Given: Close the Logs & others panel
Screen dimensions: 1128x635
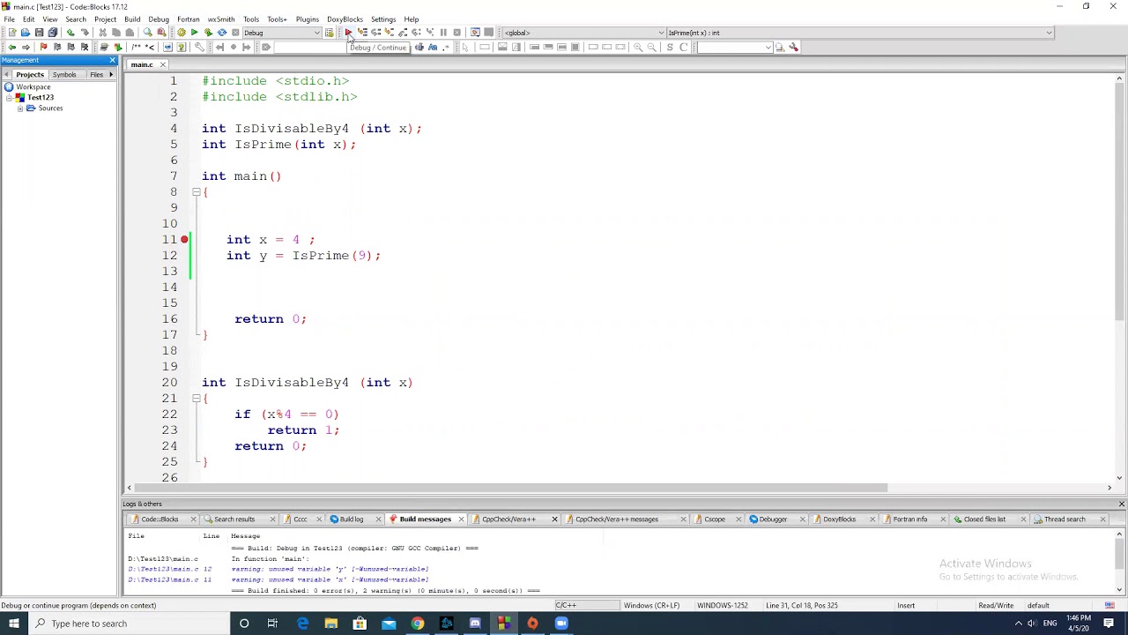Looking at the screenshot, I should click(x=1121, y=504).
